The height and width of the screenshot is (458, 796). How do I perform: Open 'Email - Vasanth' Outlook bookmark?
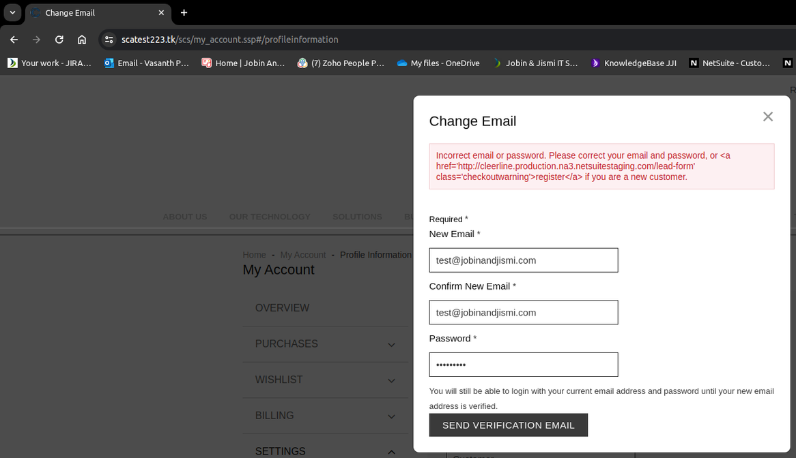coord(146,63)
